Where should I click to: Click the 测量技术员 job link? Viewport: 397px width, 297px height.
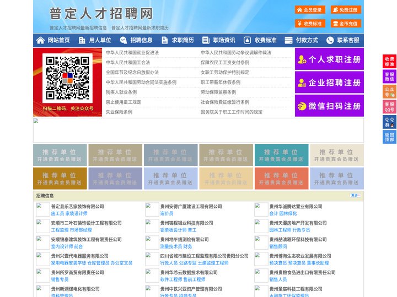point(171,246)
